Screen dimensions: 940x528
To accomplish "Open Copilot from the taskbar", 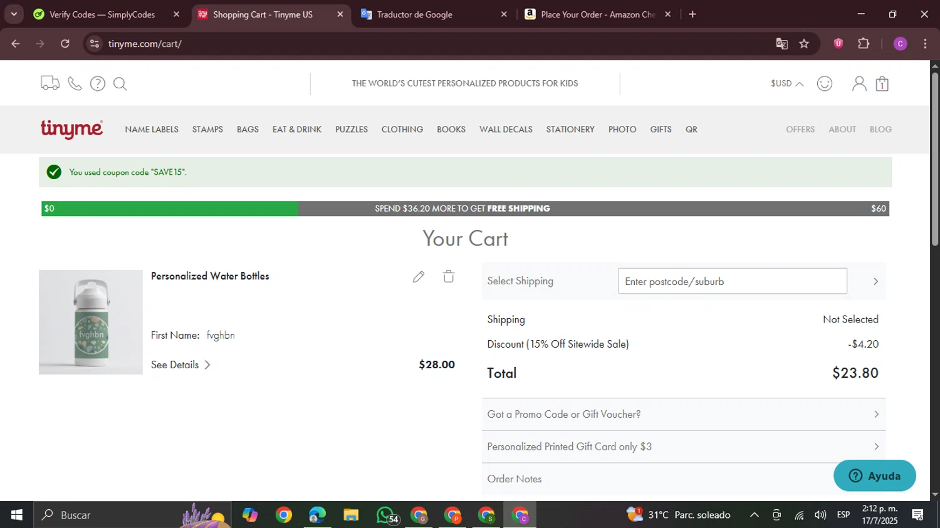I will tap(250, 515).
